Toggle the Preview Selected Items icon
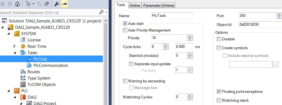The width and height of the screenshot is (282, 105). pos(64,4)
